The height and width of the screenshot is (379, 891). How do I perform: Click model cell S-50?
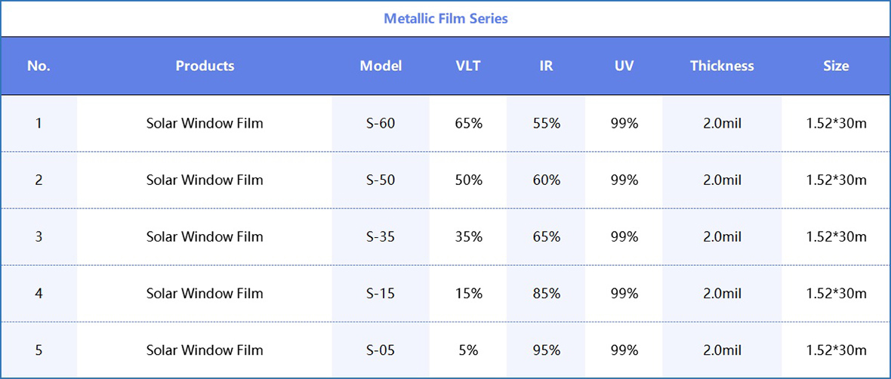(381, 180)
